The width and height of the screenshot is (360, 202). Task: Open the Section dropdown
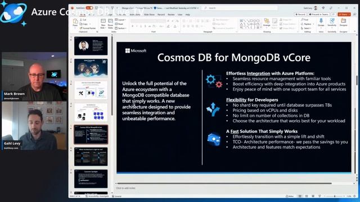pos(120,28)
